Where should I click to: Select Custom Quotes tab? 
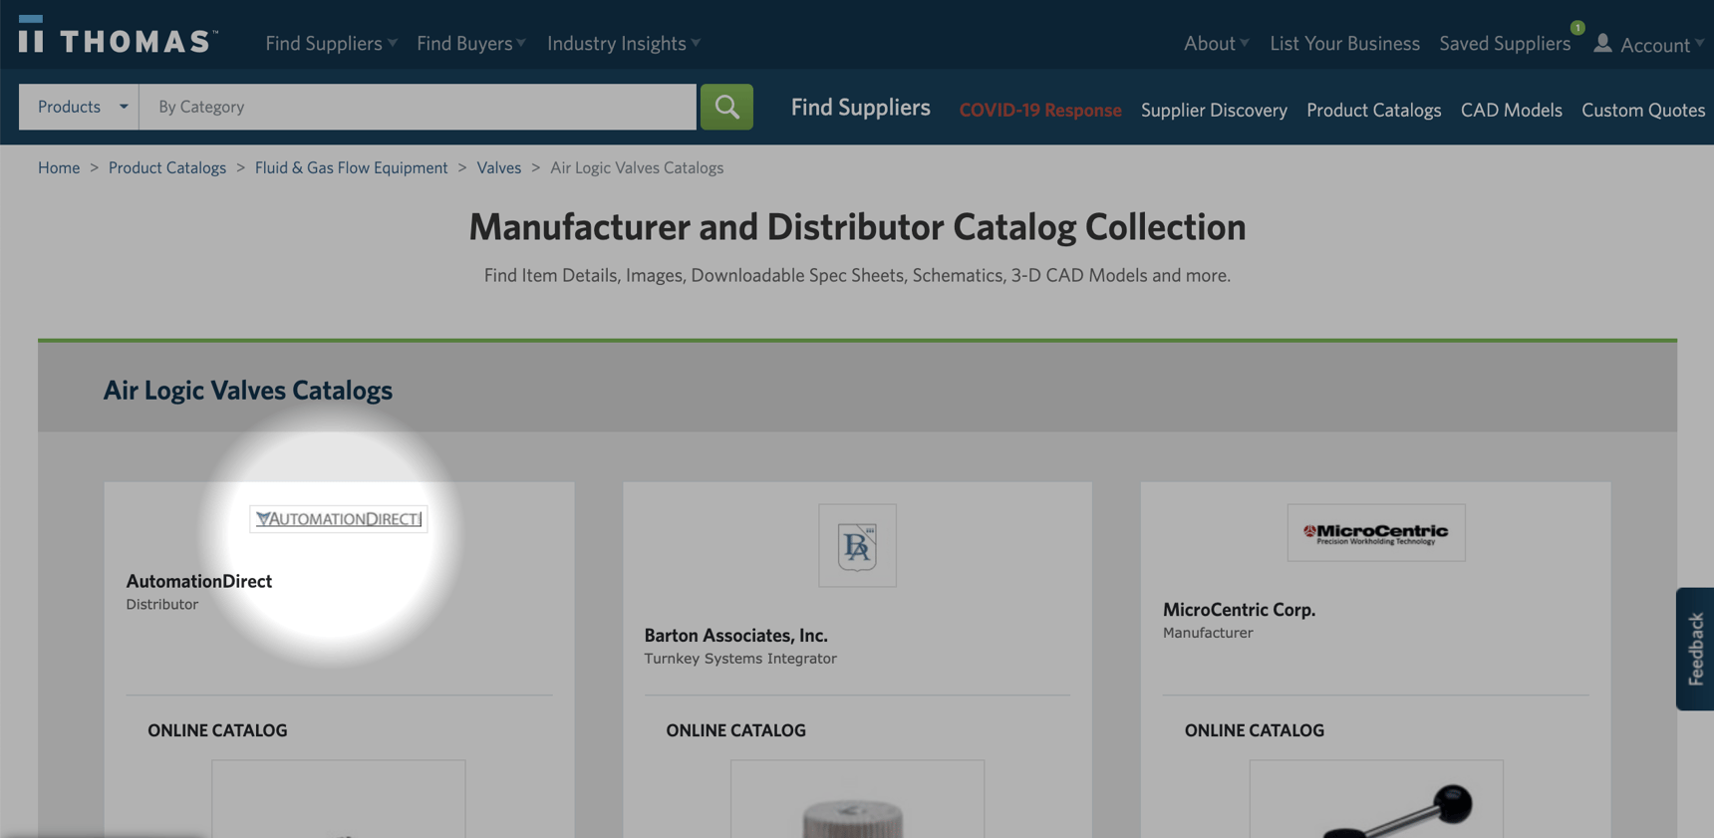click(x=1643, y=110)
